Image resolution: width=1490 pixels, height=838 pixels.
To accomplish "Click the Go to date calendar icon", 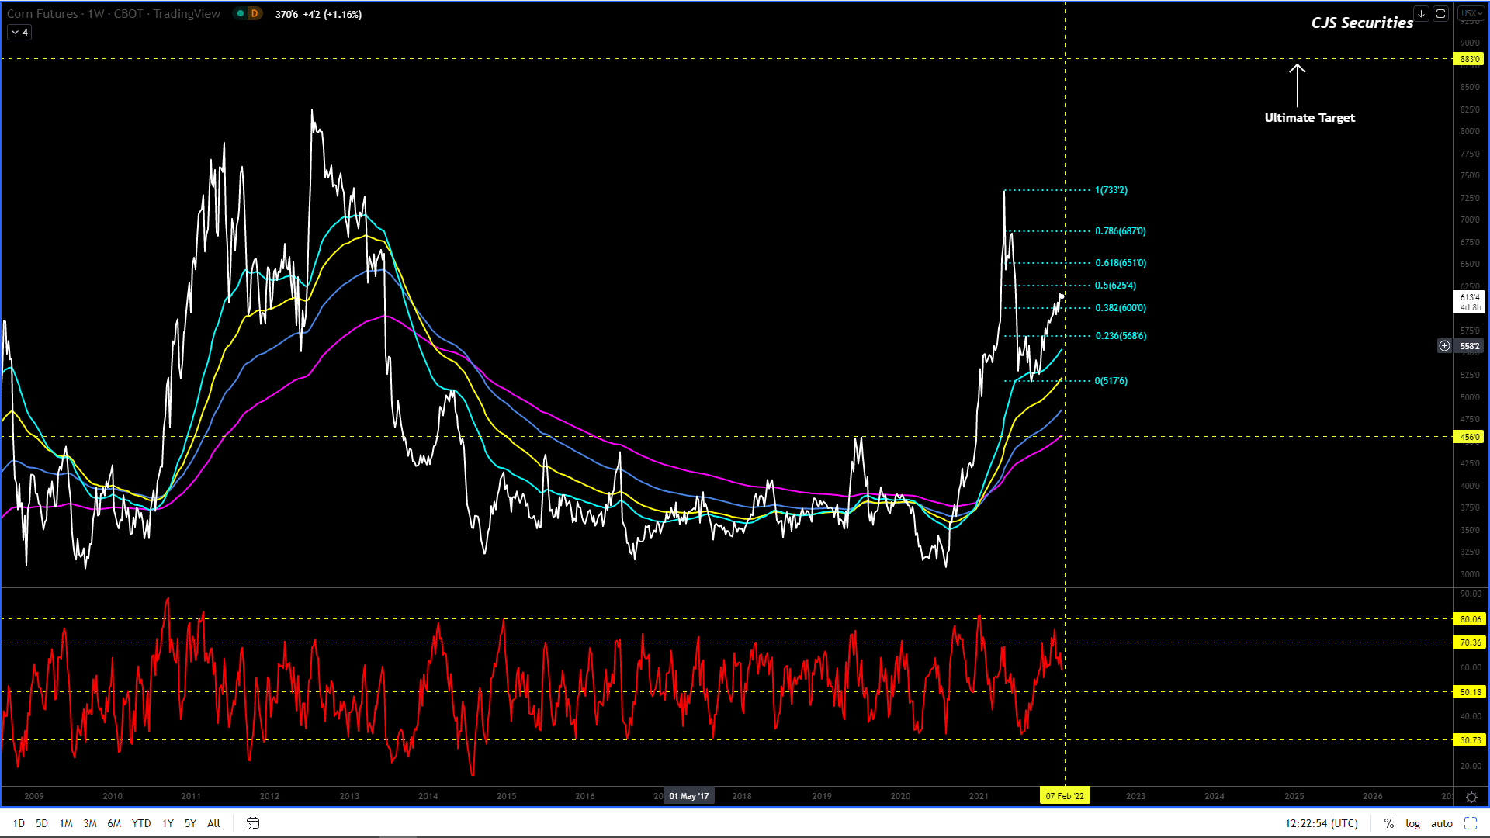I will (x=253, y=823).
